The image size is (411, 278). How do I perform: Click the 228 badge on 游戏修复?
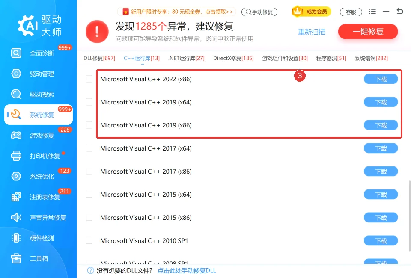(65, 130)
